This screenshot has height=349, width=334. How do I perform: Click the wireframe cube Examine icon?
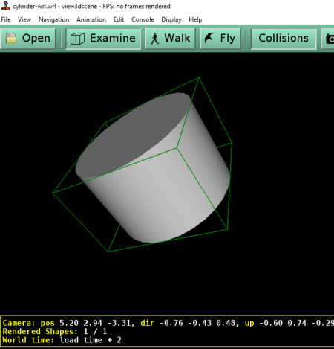coord(77,39)
